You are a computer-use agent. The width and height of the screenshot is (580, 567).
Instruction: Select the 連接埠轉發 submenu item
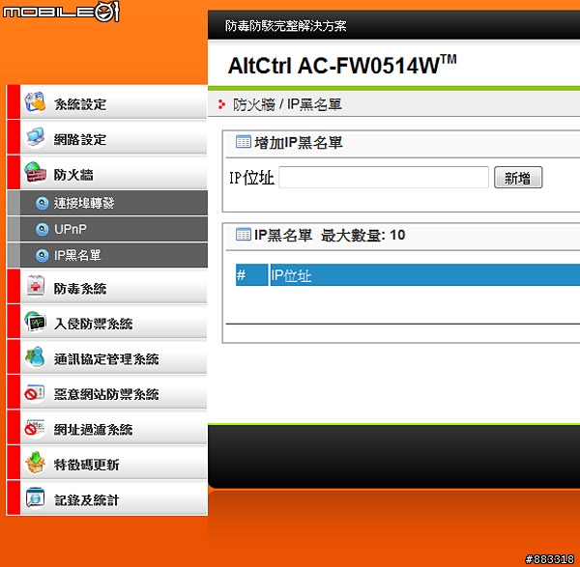point(107,203)
